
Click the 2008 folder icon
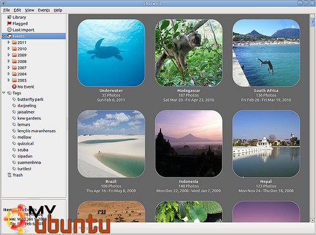tap(15, 61)
